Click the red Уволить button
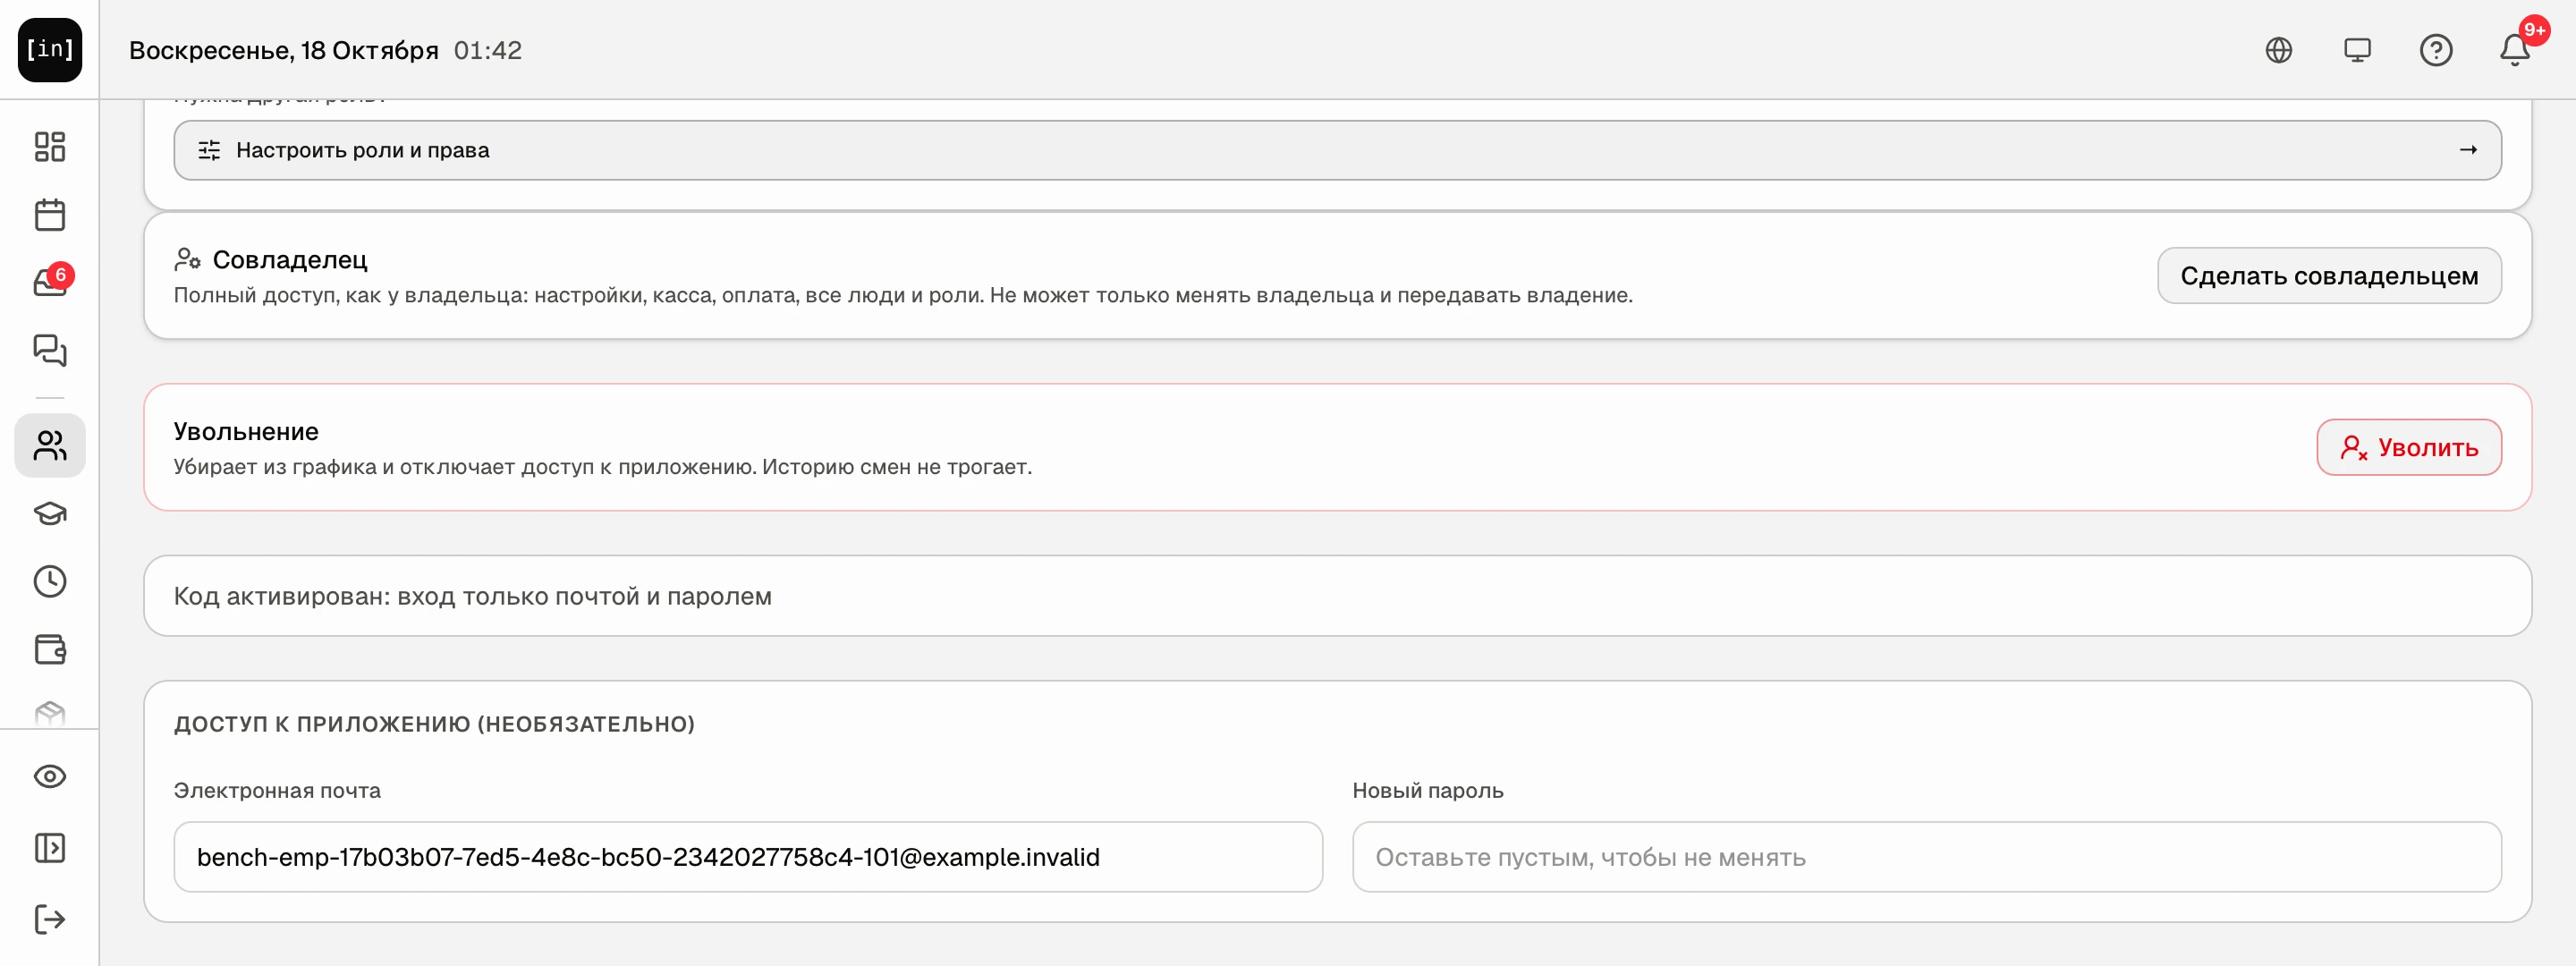 [2409, 447]
